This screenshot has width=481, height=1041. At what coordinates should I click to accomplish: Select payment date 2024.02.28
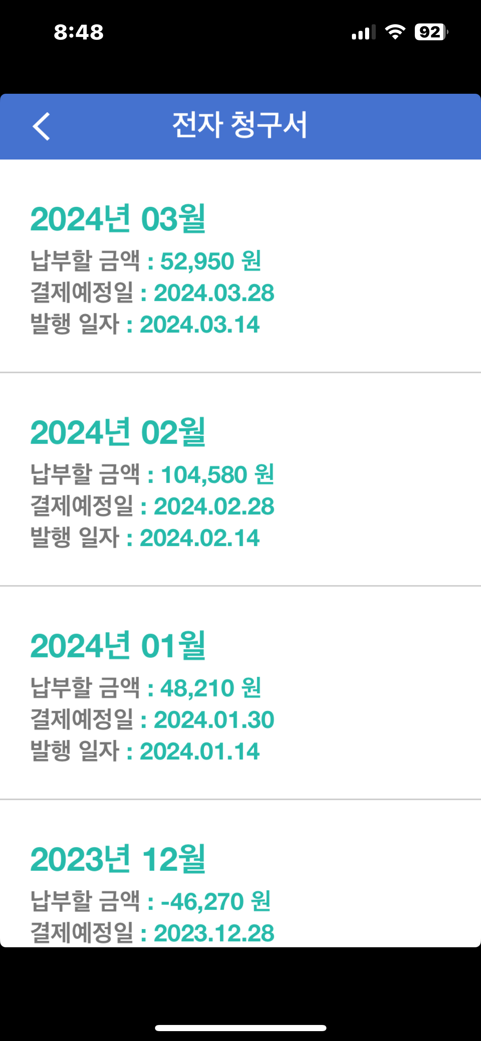(x=214, y=506)
